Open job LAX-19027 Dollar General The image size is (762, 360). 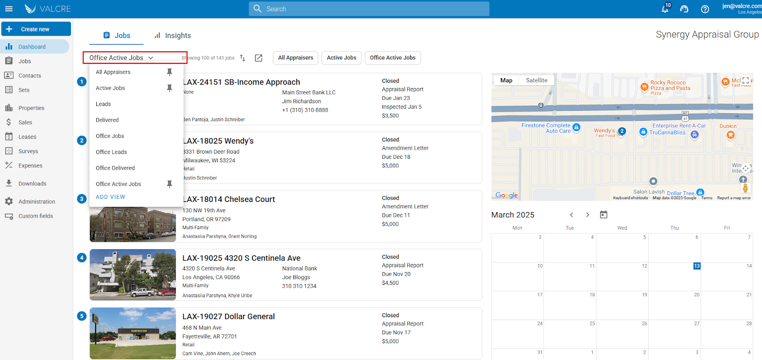(229, 316)
